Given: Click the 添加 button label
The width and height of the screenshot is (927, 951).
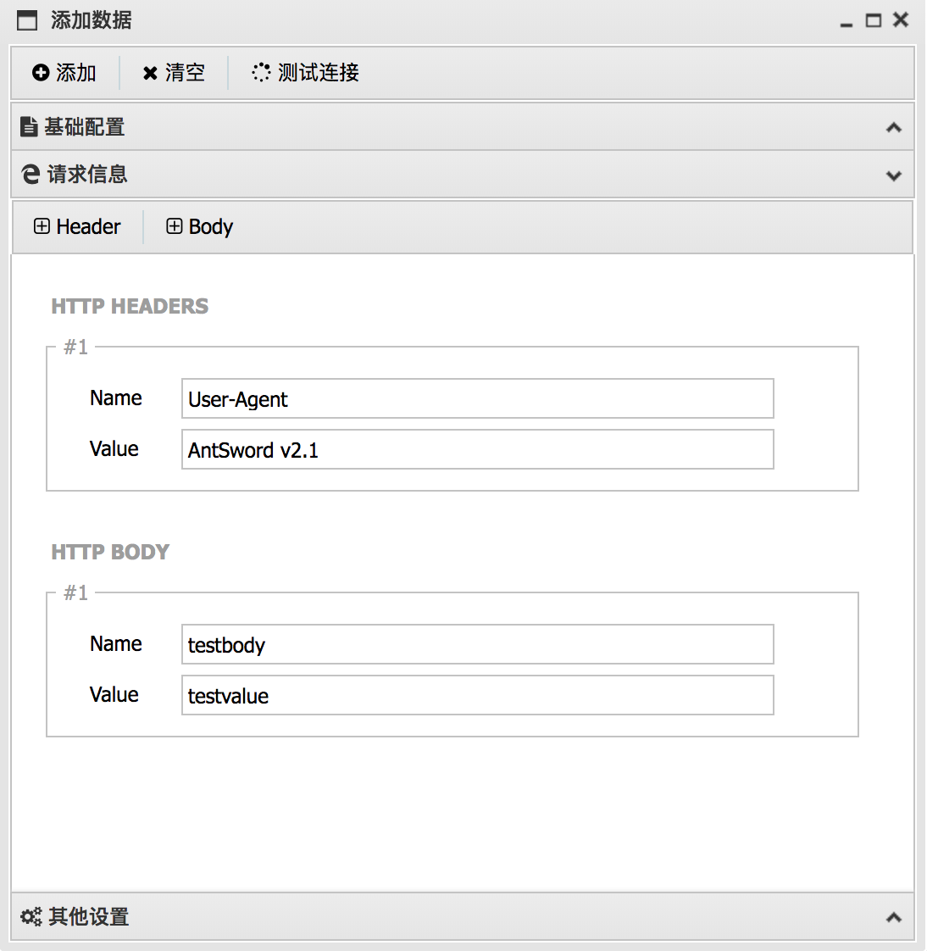Looking at the screenshot, I should tap(76, 73).
